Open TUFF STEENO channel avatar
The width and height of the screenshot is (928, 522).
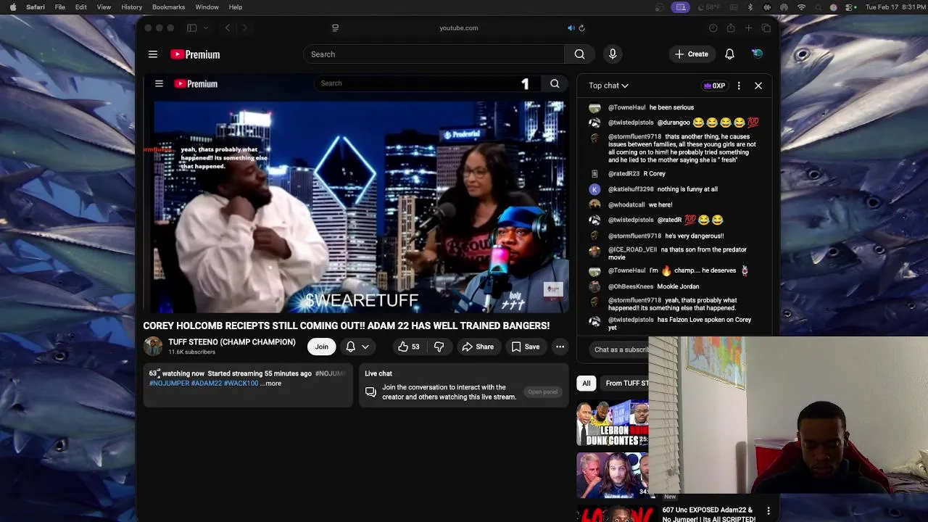[x=153, y=347]
